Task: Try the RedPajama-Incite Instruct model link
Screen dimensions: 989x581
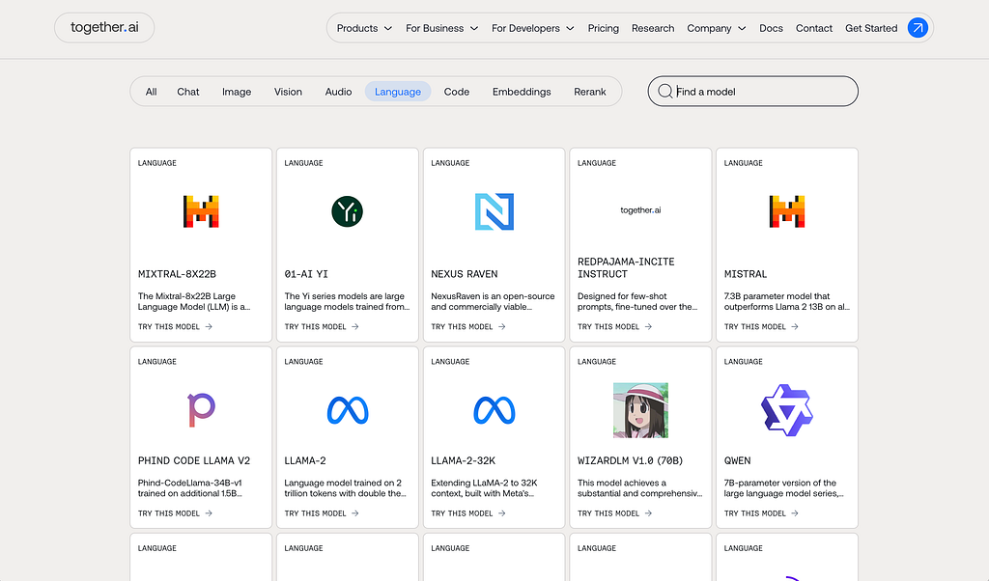Action: click(615, 326)
